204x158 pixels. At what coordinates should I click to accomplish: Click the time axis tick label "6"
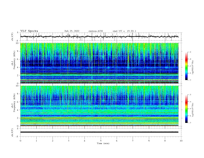pyautogui.click(x=117, y=141)
